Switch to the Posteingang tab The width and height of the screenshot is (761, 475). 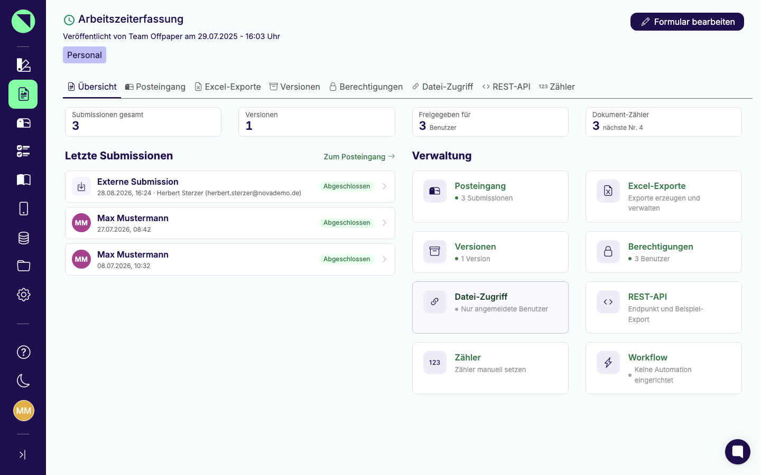point(155,87)
